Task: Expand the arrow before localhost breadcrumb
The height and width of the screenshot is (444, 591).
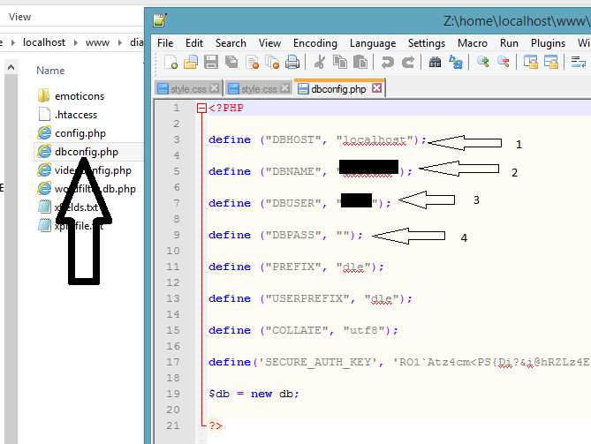Action: (13, 43)
